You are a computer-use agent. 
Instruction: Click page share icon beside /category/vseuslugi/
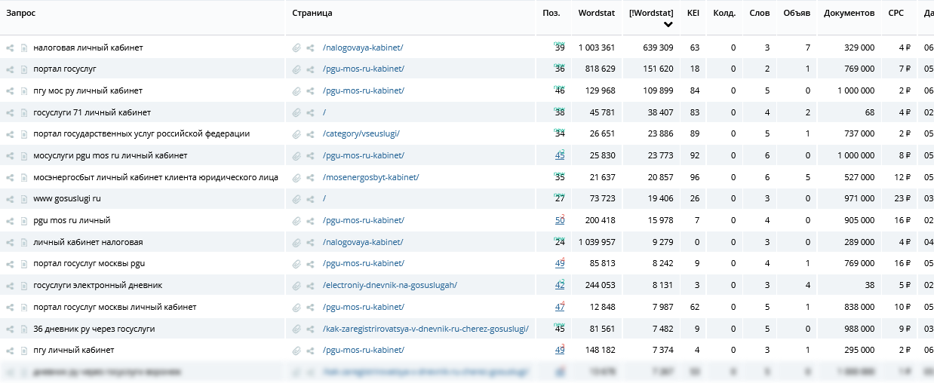[x=310, y=134]
